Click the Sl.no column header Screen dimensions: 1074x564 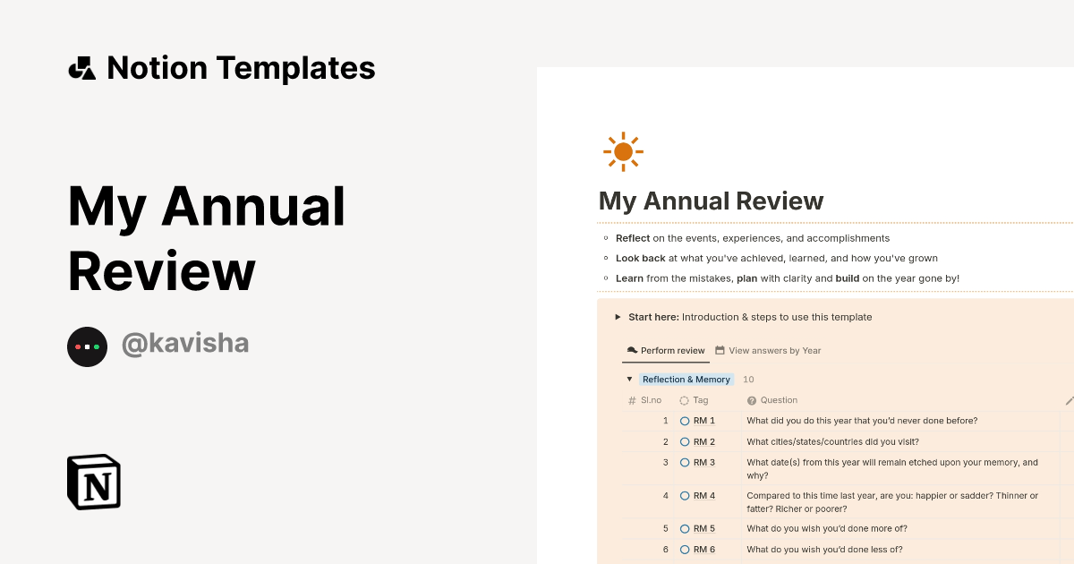click(644, 400)
